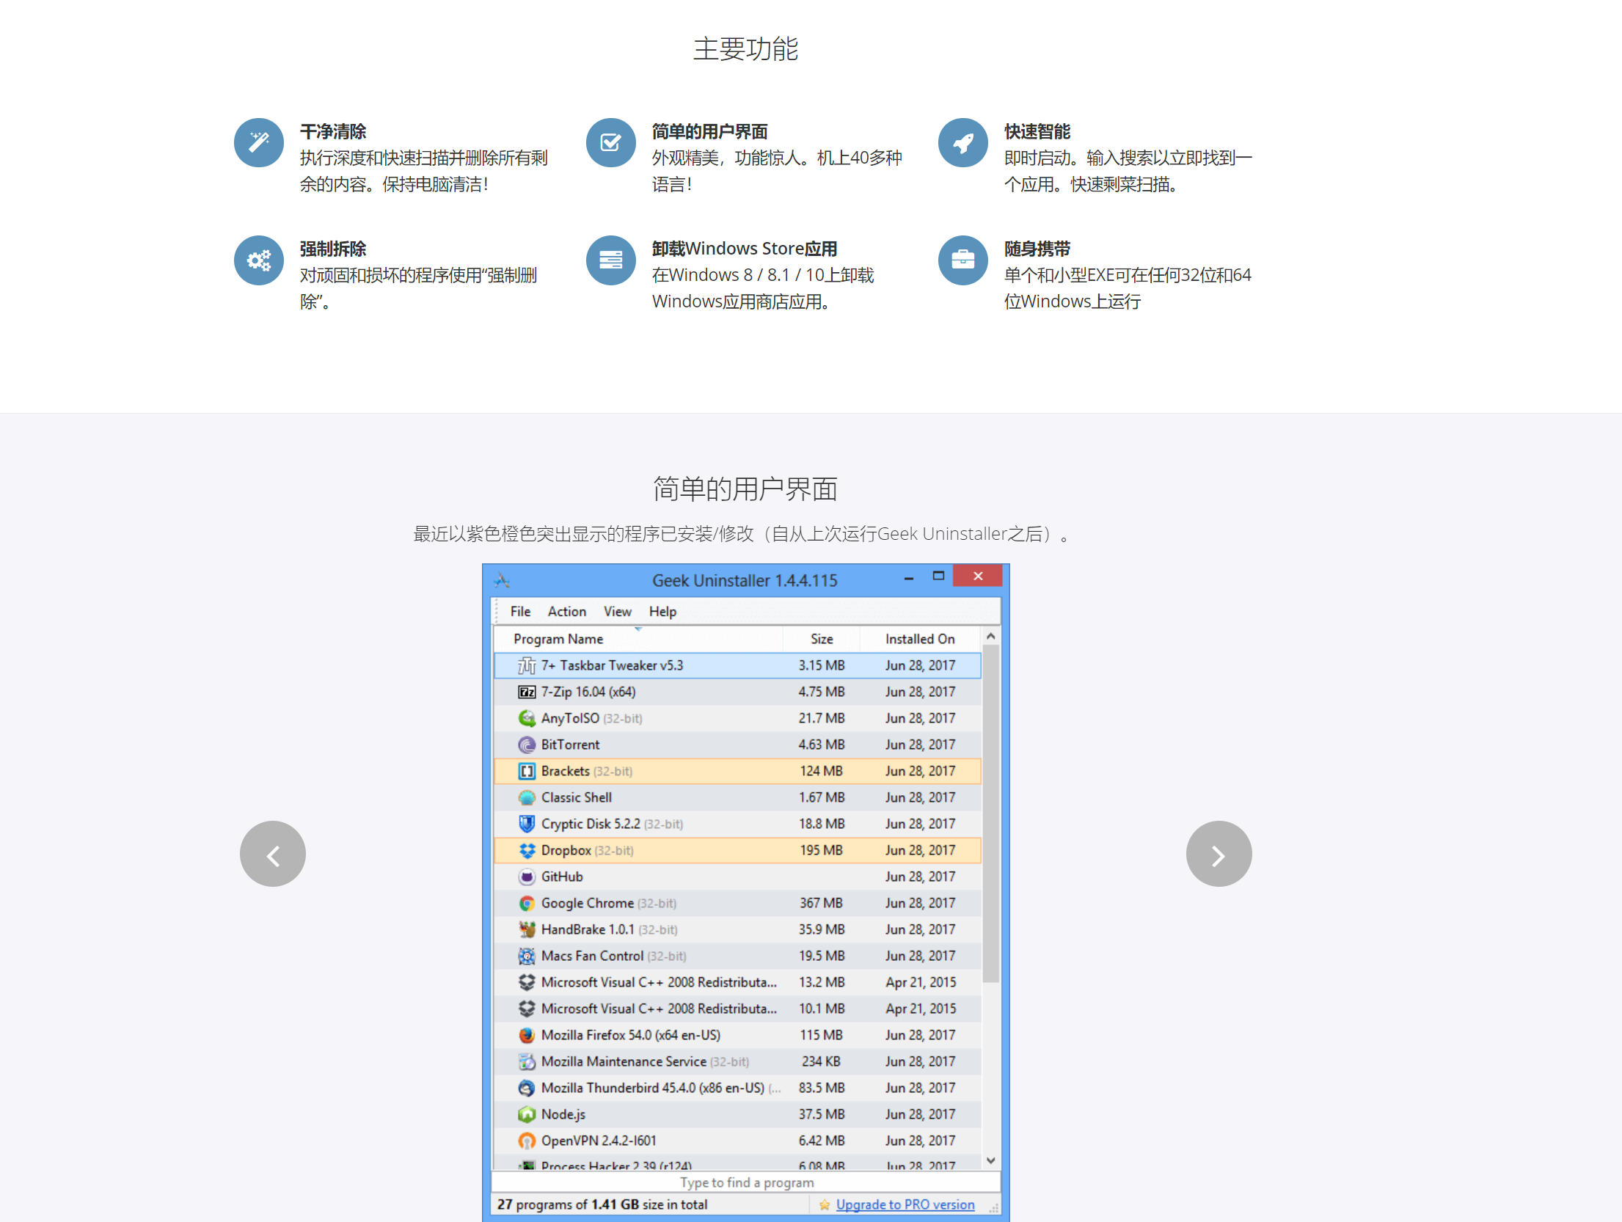Screen dimensions: 1622x1222
Task: Select the OpenVPN 2.4.2-I601 entry name
Action: [599, 1141]
